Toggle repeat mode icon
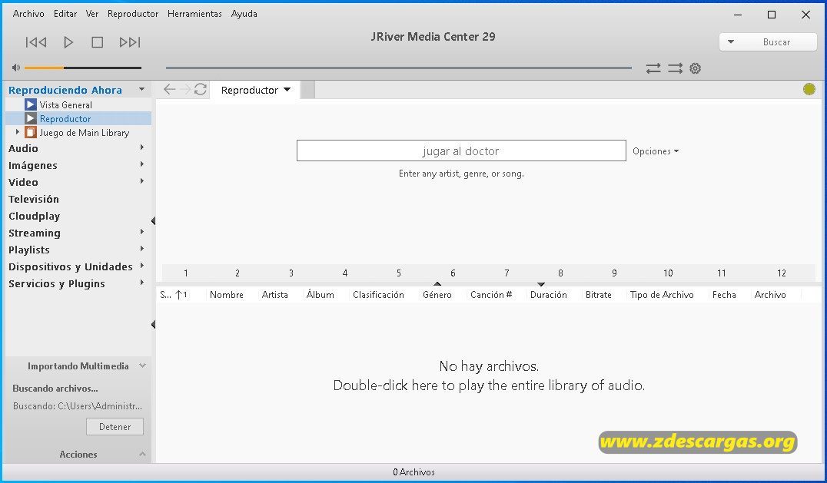 click(653, 68)
